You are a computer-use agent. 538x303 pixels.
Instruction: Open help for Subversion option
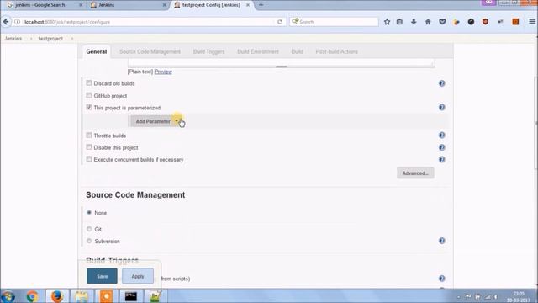(442, 241)
